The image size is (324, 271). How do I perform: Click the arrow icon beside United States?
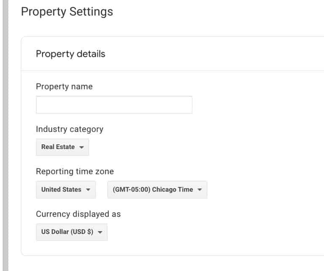(x=88, y=190)
